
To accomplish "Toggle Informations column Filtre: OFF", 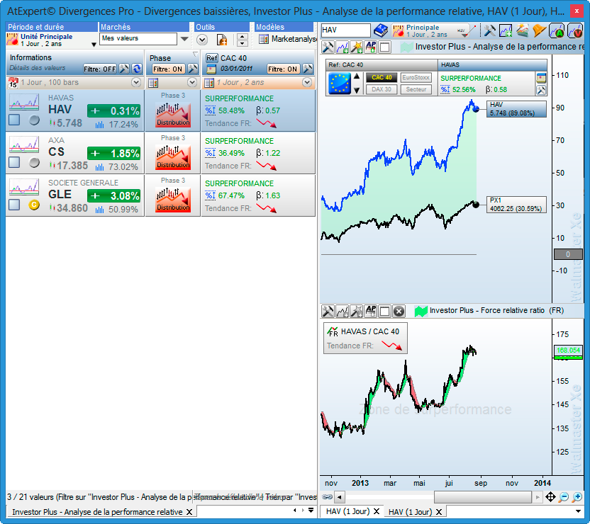I will (100, 69).
